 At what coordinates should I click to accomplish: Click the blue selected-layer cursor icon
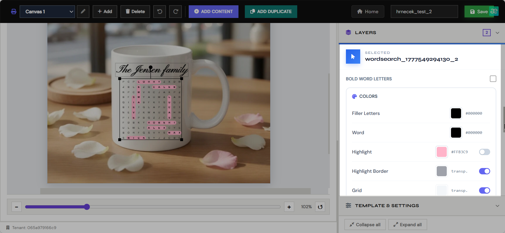[353, 57]
